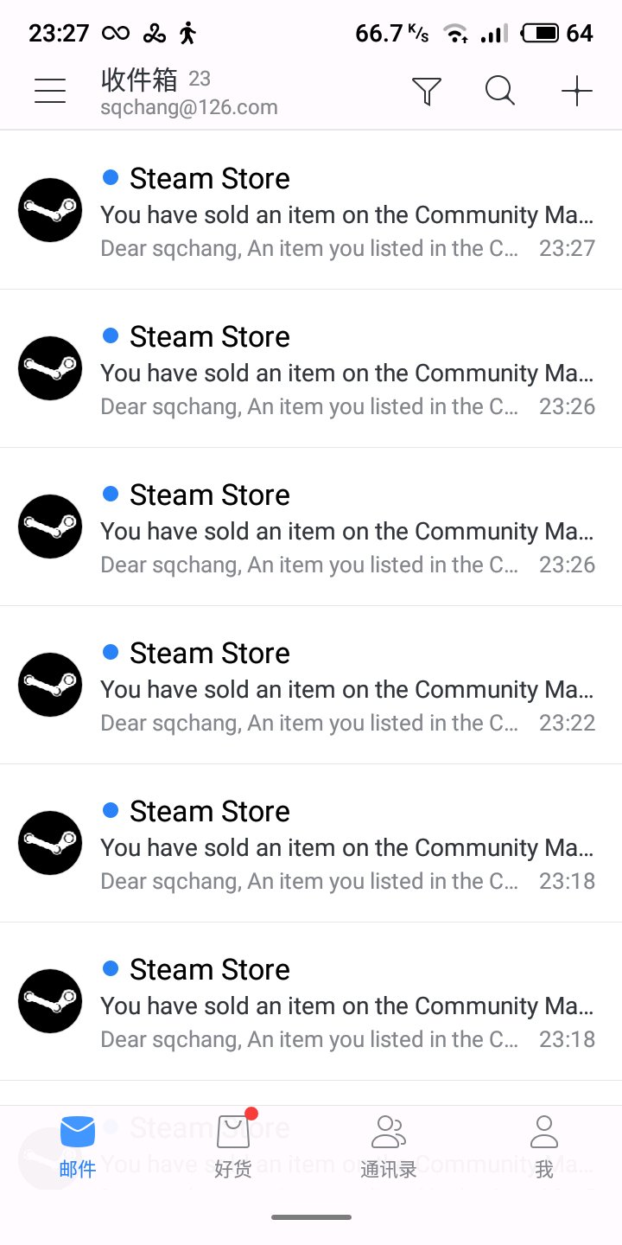622x1245 pixels.
Task: Tap the filter funnel icon
Action: click(x=427, y=91)
